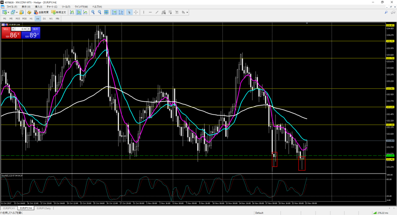
Task: Select the text label tool
Action: [x=177, y=12]
